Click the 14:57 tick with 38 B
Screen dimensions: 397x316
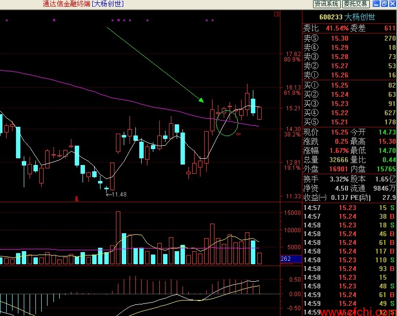click(x=349, y=216)
